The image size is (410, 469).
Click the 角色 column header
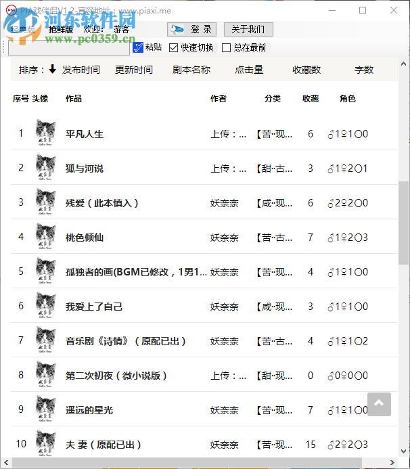348,98
